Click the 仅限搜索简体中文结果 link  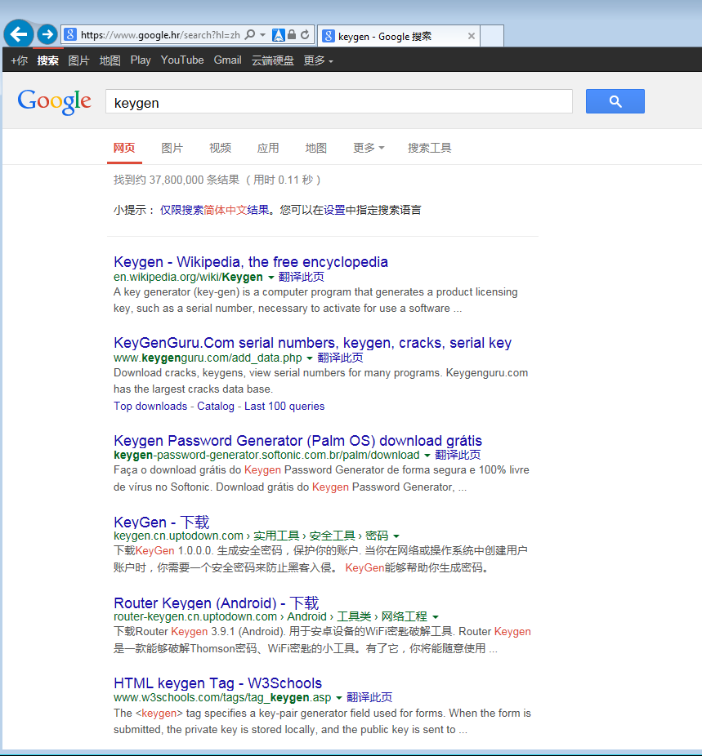coord(215,210)
